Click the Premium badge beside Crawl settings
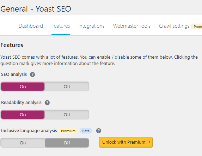 (x=197, y=27)
